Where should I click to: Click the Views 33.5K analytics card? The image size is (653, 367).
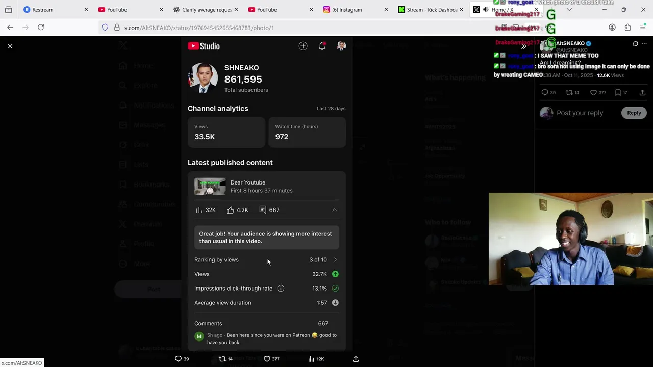[227, 132]
